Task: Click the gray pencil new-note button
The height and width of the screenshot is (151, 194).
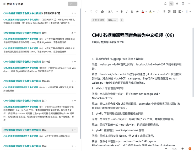Action: [71, 4]
